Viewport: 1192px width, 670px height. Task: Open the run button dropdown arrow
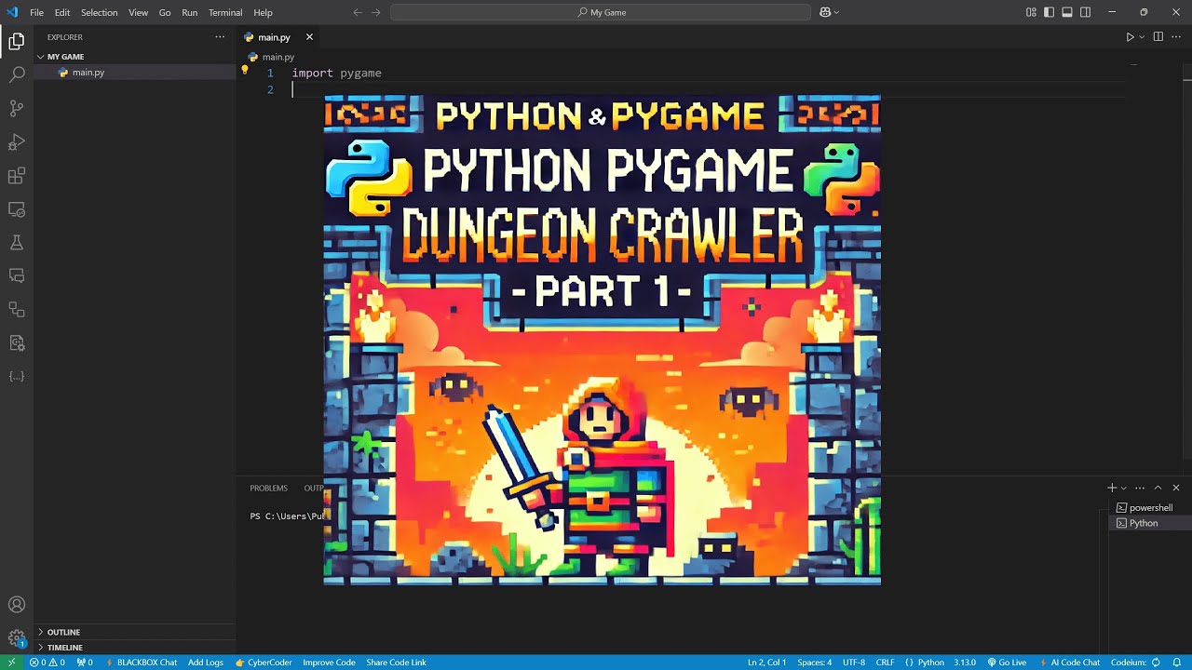pyautogui.click(x=1142, y=37)
